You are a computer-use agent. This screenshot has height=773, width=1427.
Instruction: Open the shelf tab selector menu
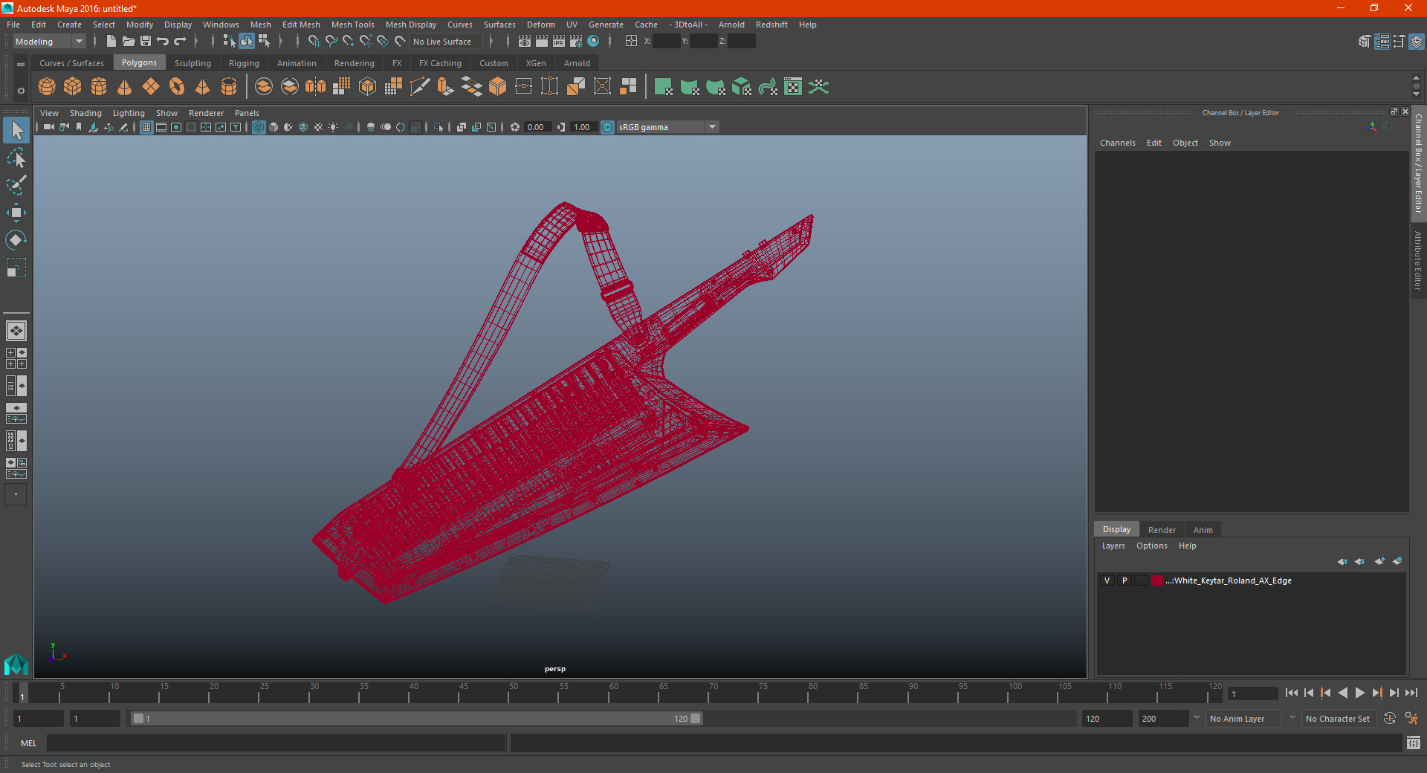pyautogui.click(x=21, y=65)
